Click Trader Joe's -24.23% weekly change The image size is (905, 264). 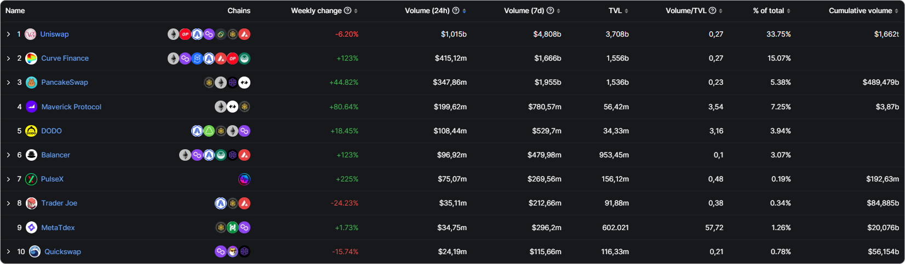345,203
